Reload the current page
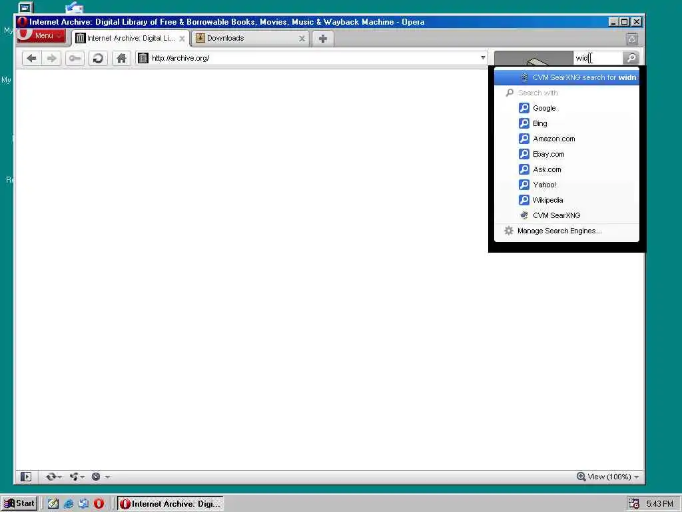 [98, 59]
